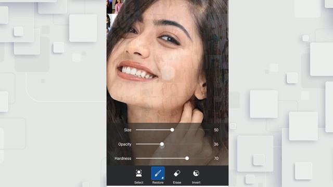Click the Hardness label
This screenshot has height=187, width=333.
[x=123, y=158]
